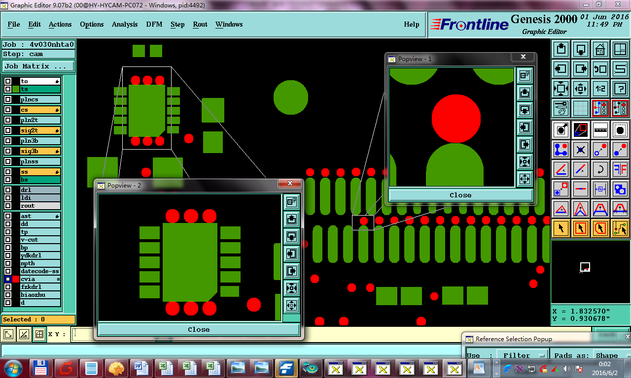Screen dimensions: 631x378
Task: Toggle display checkbox for layer 'sig2t'
Action: click(8, 130)
